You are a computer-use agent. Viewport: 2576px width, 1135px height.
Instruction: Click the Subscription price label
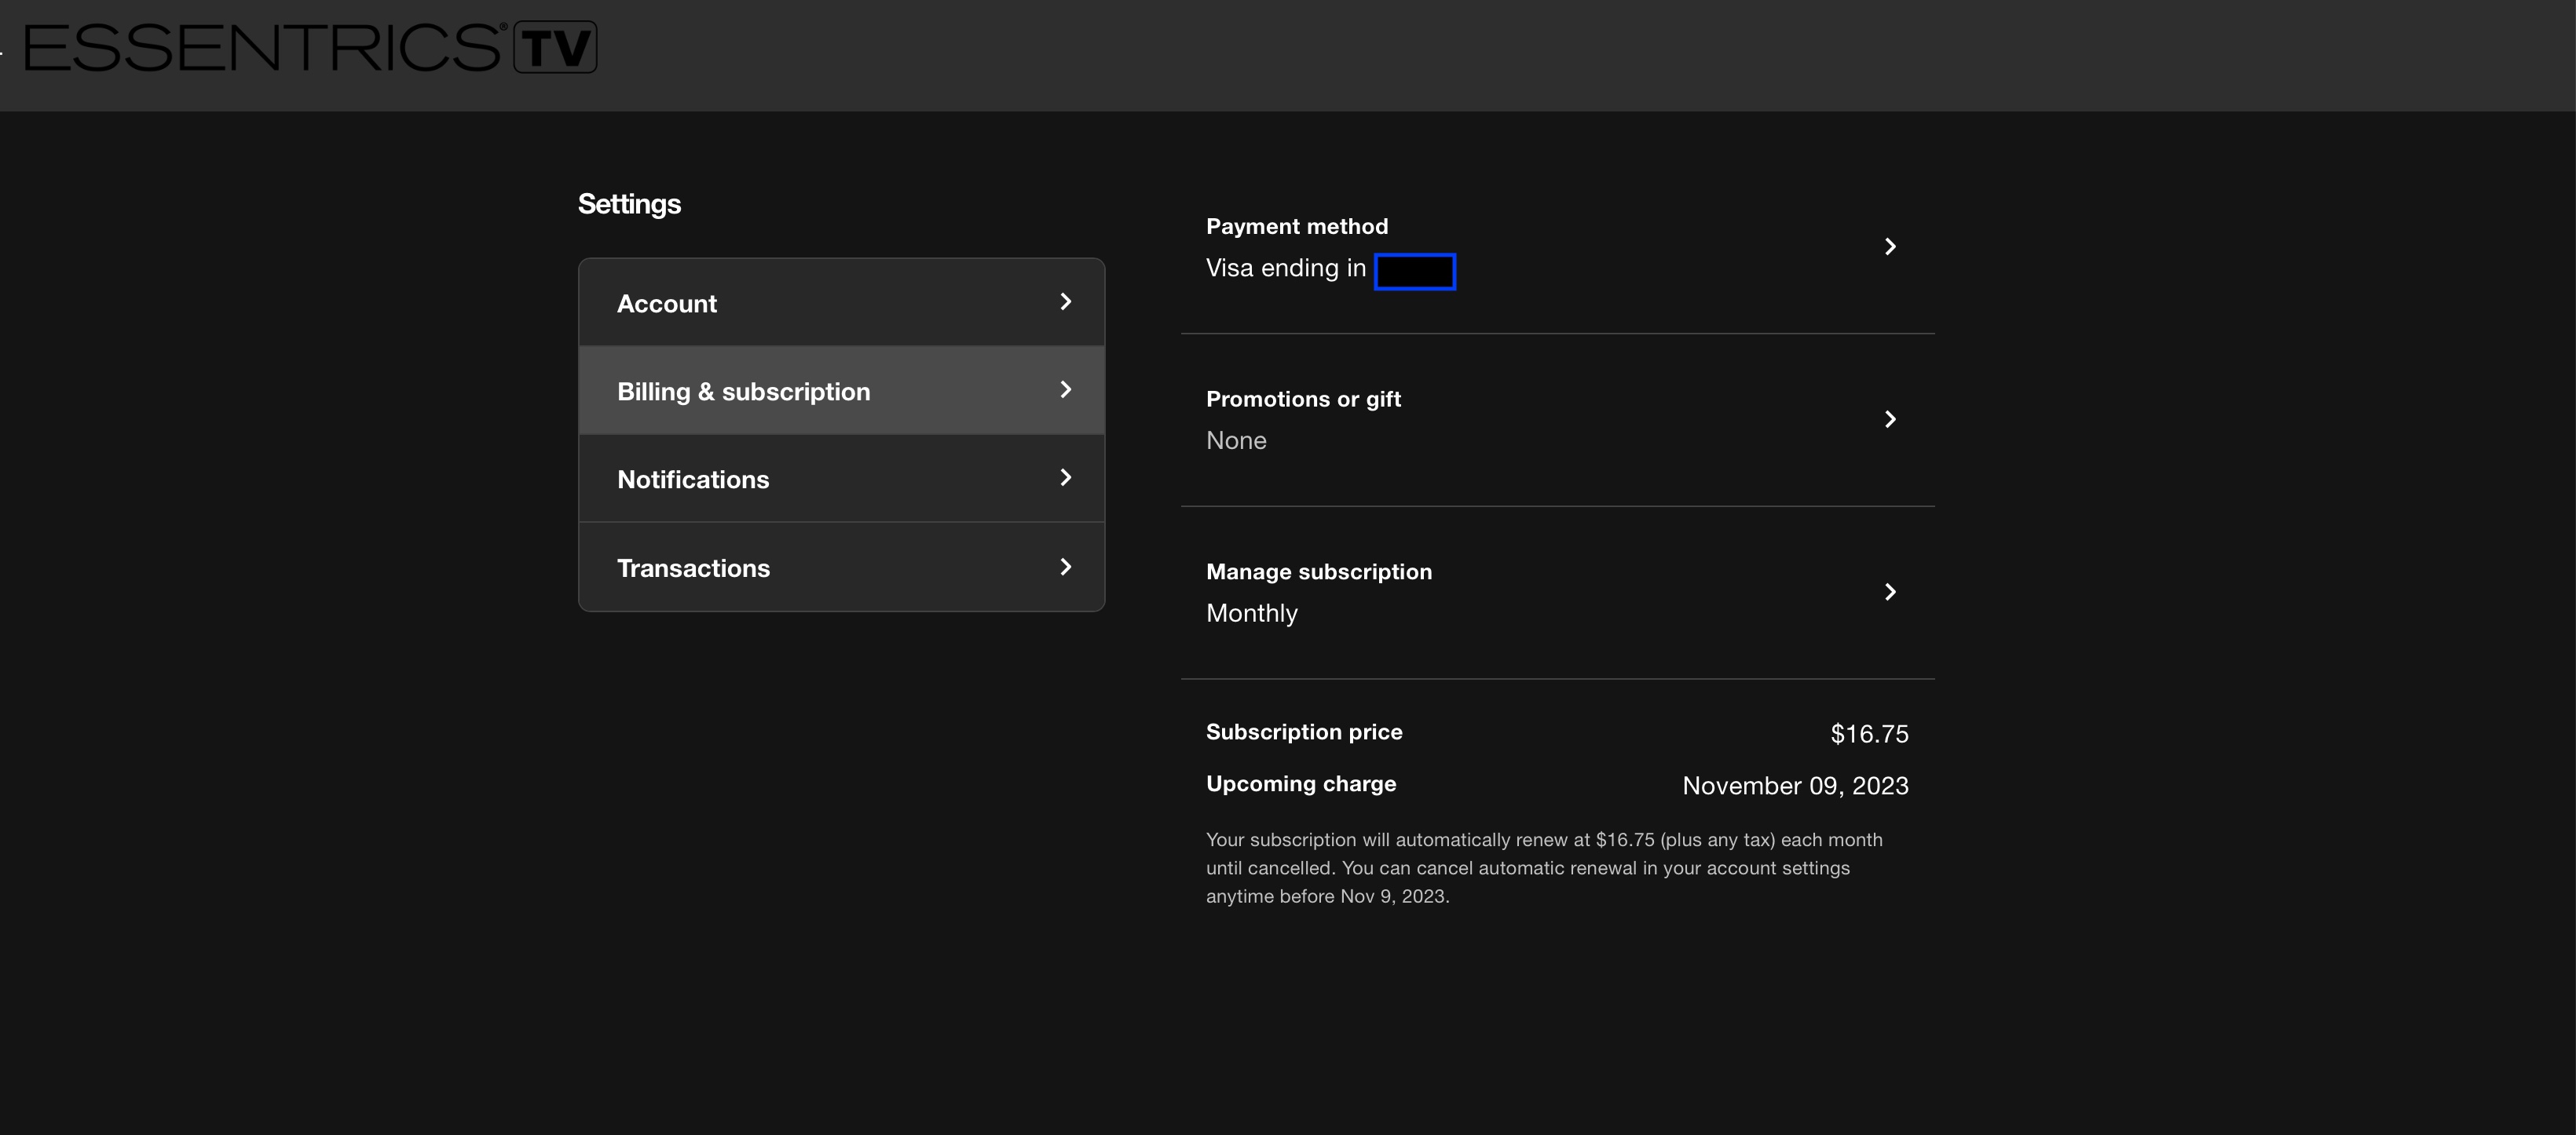pos(1304,732)
